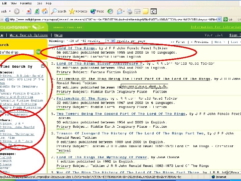Go to Next results page
The height and width of the screenshot is (181, 241).
pyautogui.click(x=220, y=42)
